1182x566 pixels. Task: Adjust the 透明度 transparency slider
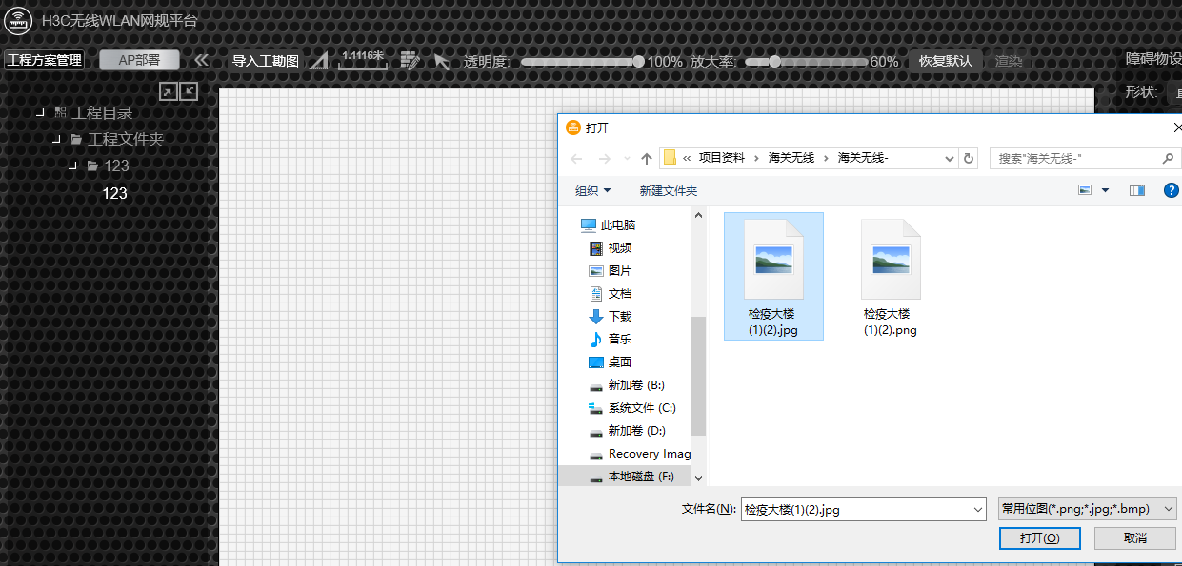[x=583, y=61]
